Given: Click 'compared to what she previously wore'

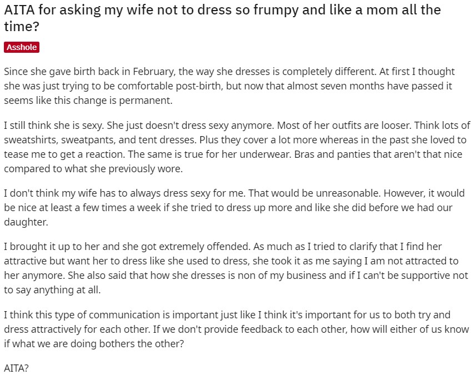Looking at the screenshot, I should [93, 169].
